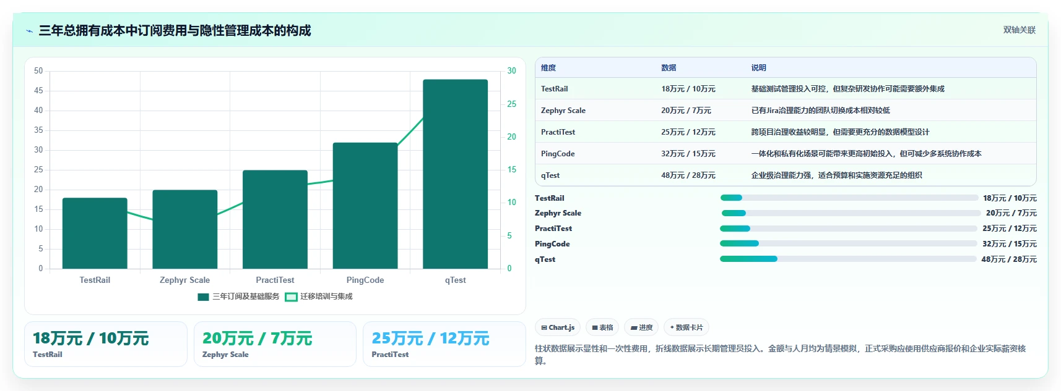Viewport: 1061px width, 391px height.
Task: Click the qTest label on the chart x-axis
Action: 456,280
